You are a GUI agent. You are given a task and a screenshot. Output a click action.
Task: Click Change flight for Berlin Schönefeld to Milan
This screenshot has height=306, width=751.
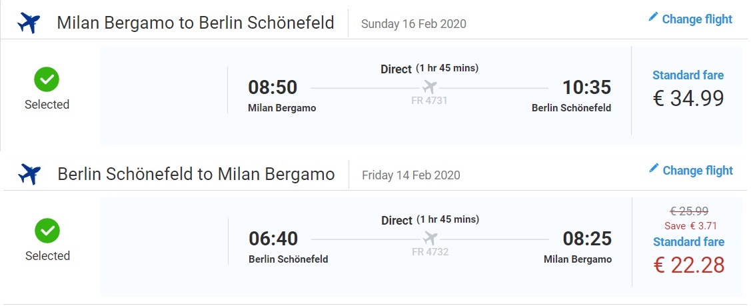point(697,171)
